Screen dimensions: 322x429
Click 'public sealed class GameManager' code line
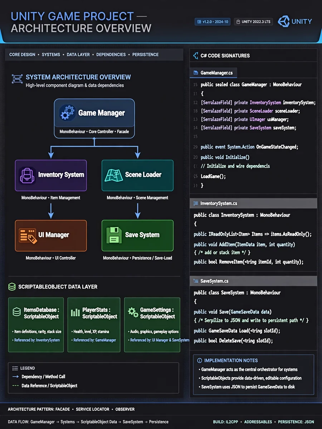click(251, 85)
